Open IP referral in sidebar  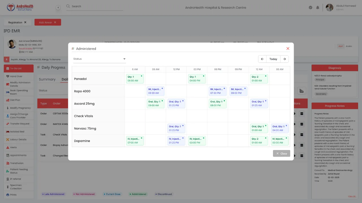pyautogui.click(x=18, y=179)
